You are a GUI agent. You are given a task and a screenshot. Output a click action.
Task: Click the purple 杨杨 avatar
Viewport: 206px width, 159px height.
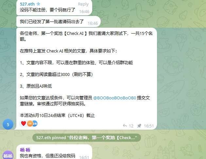8,155
